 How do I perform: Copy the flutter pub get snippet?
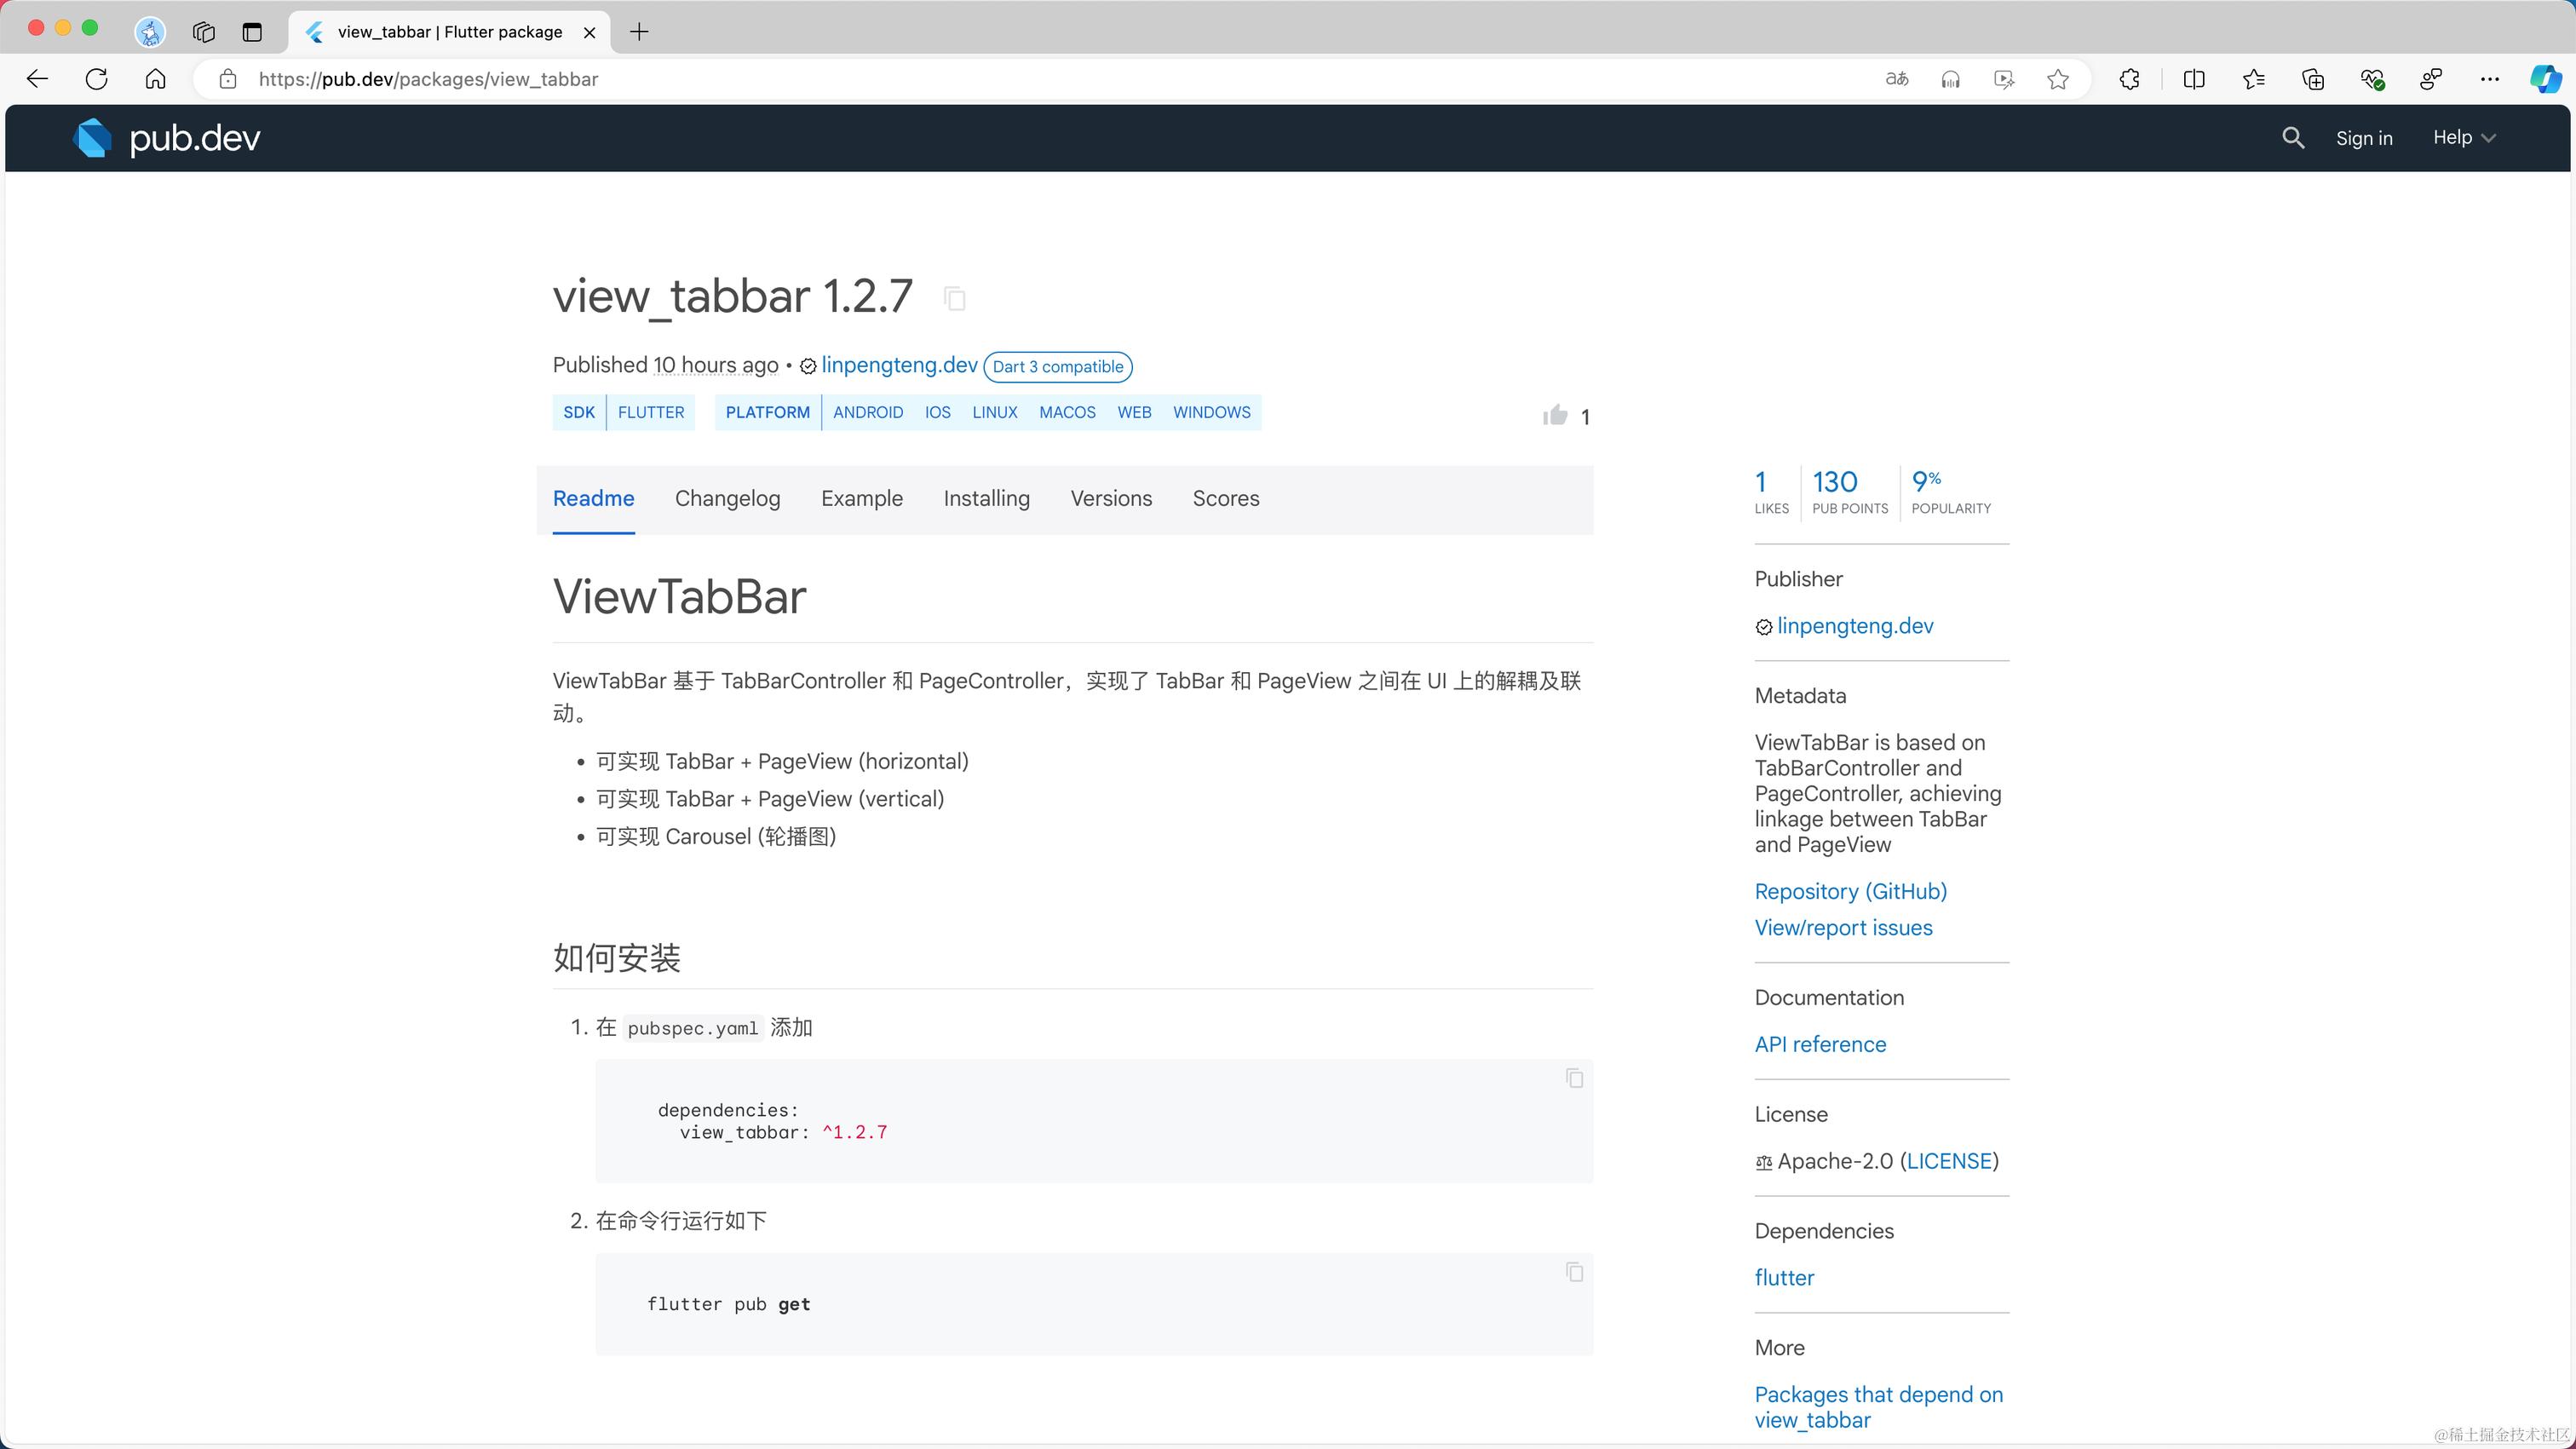[x=1574, y=1272]
